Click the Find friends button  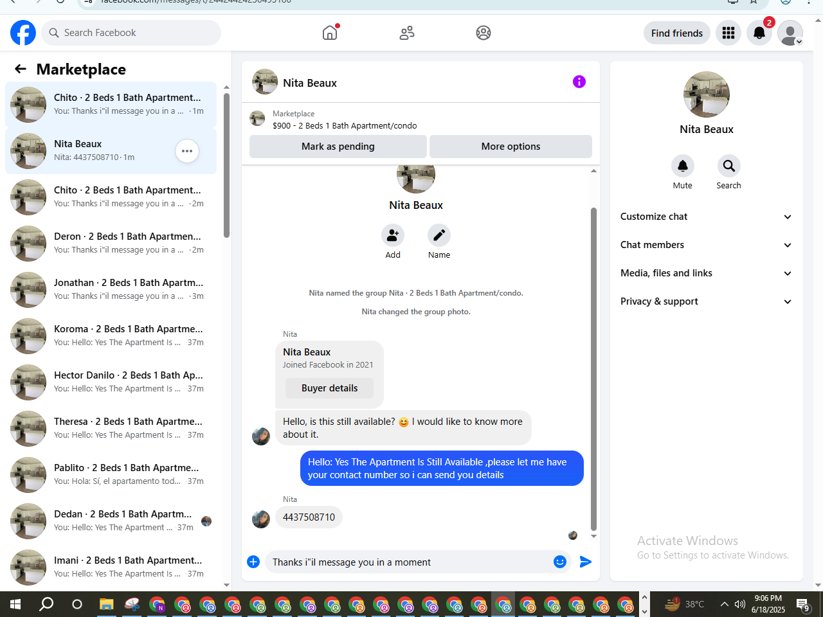(677, 33)
